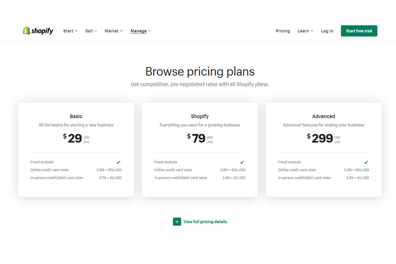Click the Basic plan Fraud analysis checkmark
The width and height of the screenshot is (396, 264).
(118, 162)
